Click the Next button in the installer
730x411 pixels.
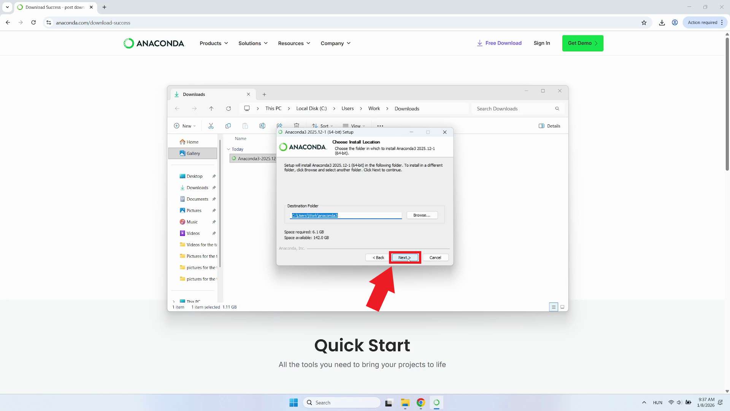coord(405,258)
